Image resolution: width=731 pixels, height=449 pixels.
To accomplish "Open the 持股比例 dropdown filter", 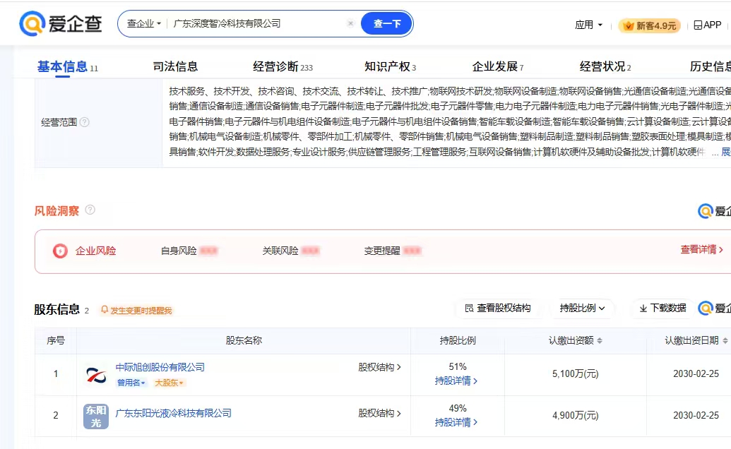I will coord(582,308).
